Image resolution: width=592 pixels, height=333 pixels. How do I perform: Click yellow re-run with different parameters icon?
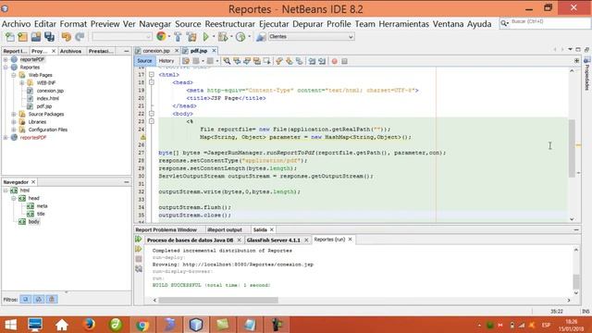point(139,249)
